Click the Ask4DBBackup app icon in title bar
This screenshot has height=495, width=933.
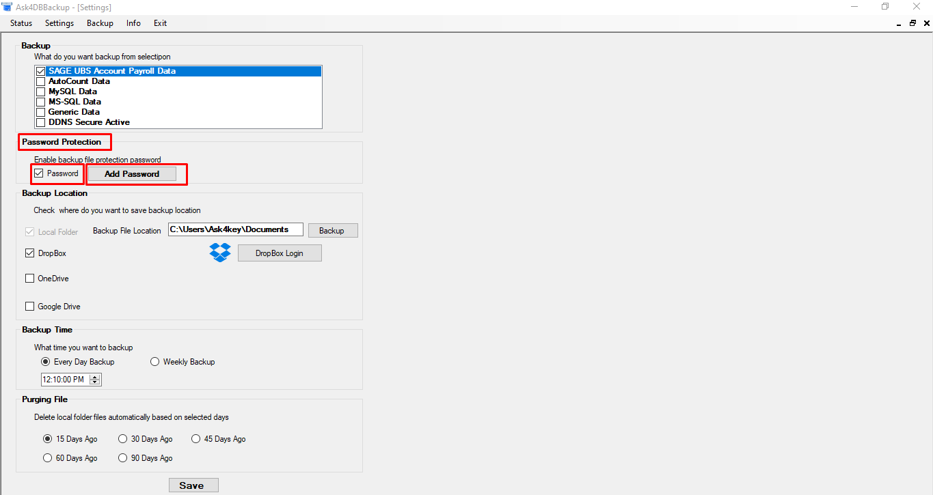[7, 7]
